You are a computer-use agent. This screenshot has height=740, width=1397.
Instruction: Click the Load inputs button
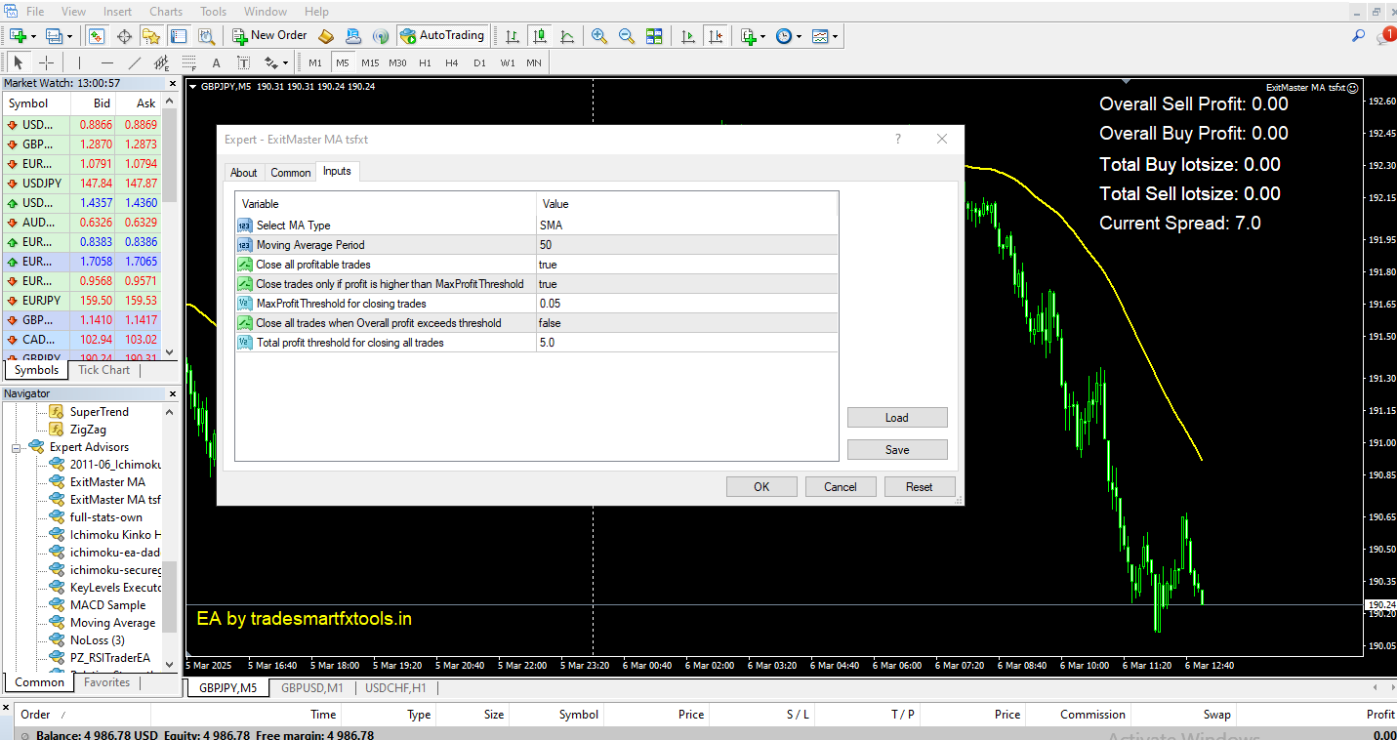[897, 418]
